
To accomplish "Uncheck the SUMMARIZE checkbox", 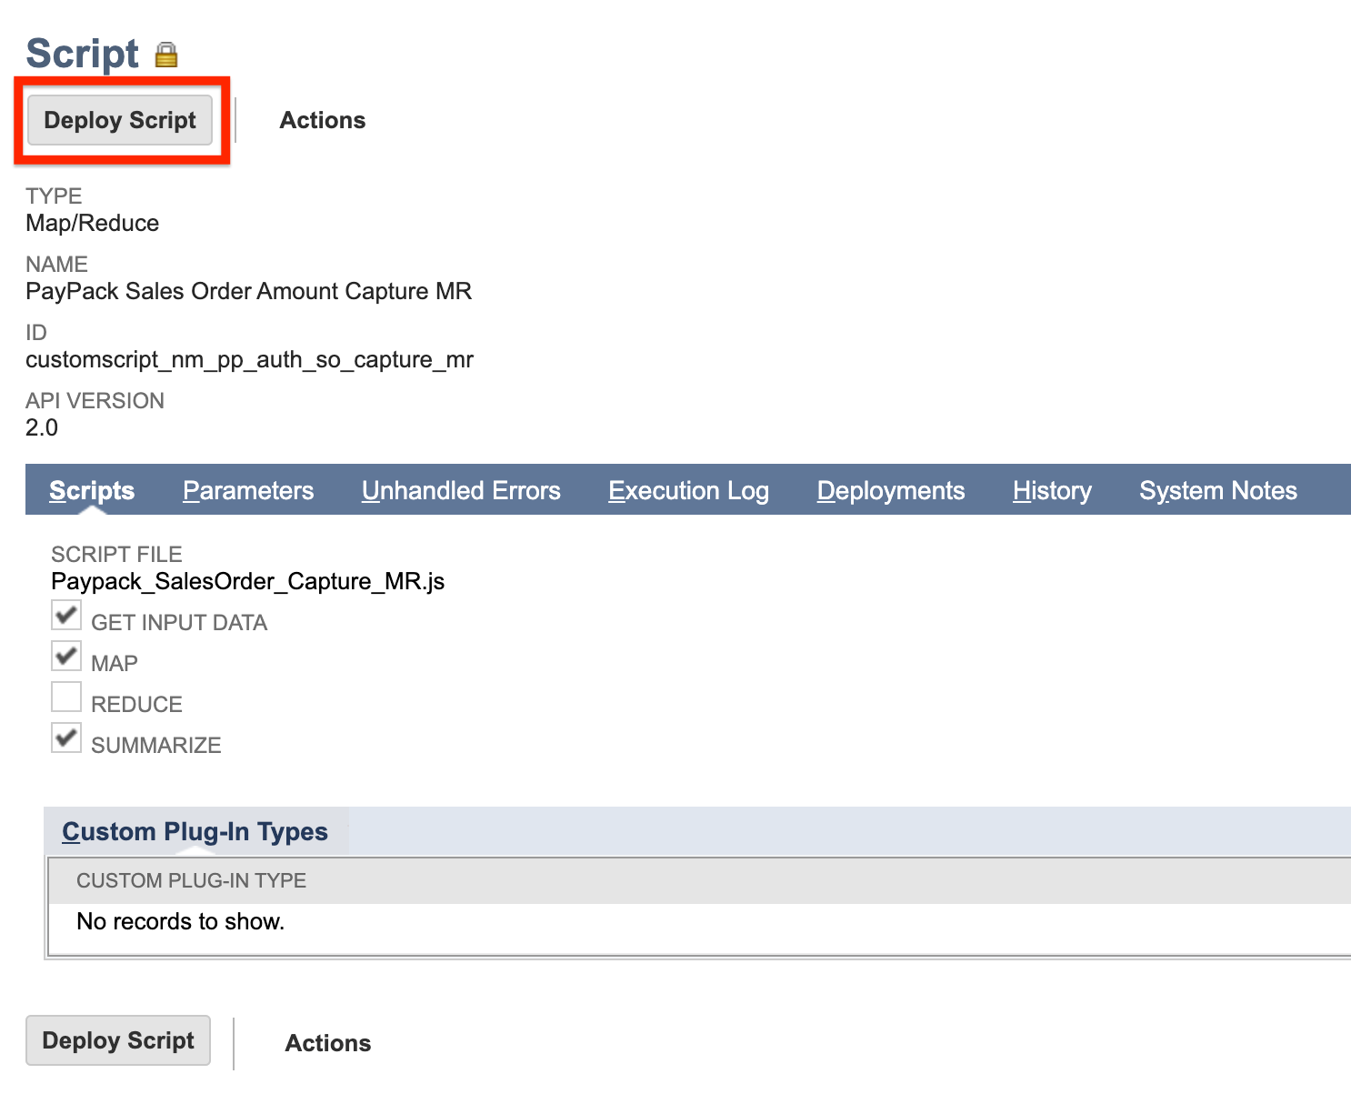I will 65,738.
